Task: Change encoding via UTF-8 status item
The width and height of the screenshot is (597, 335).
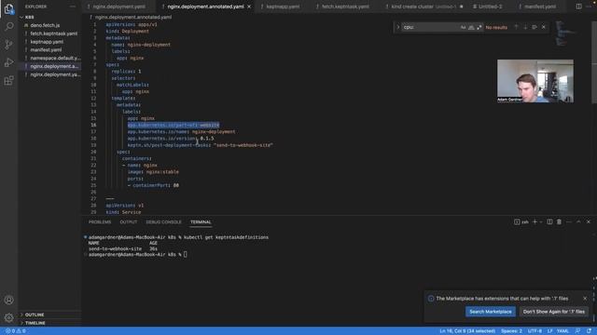Action: 535,331
